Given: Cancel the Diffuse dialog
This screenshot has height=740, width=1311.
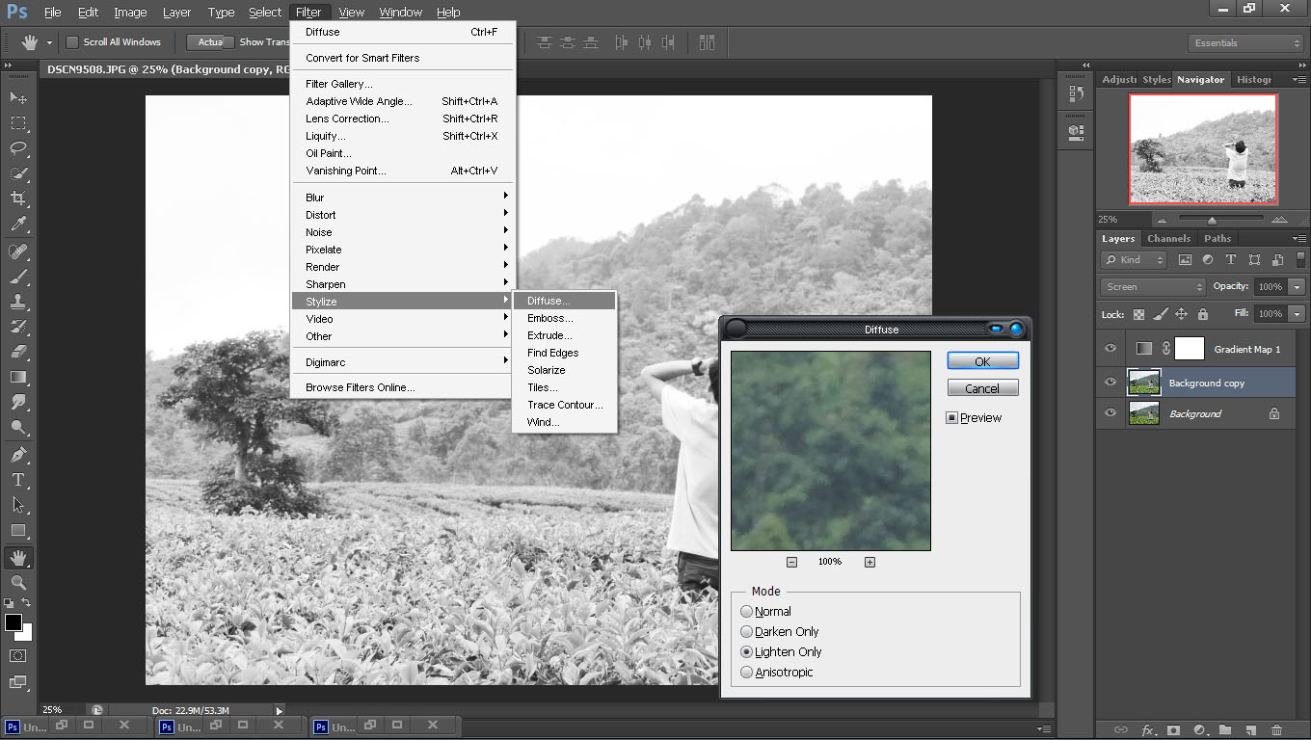Looking at the screenshot, I should [x=982, y=387].
